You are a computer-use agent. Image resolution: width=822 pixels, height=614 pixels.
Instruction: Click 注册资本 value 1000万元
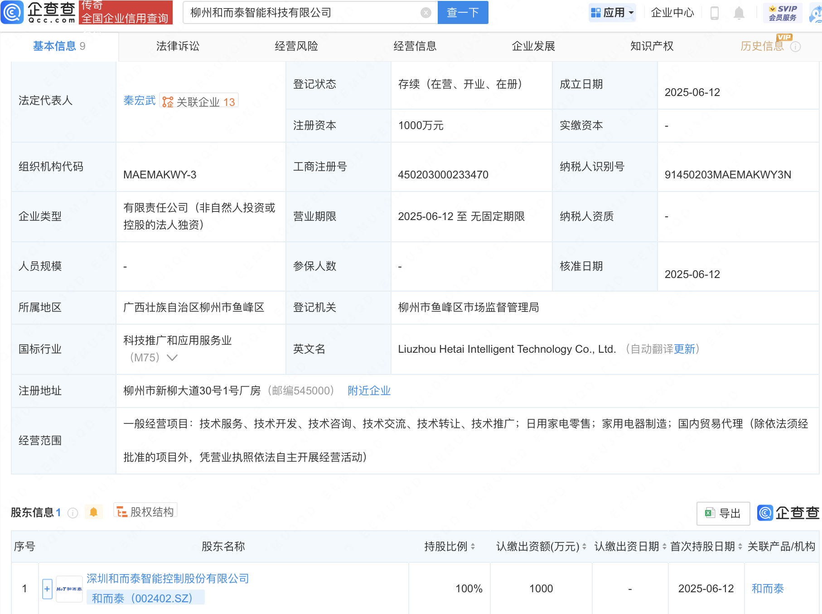421,125
